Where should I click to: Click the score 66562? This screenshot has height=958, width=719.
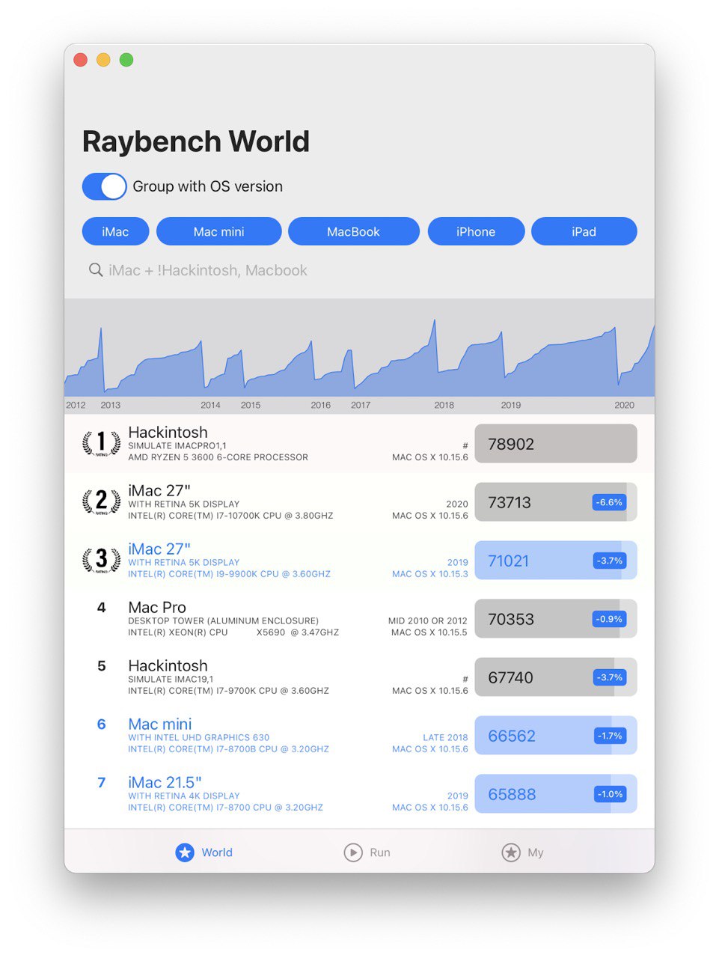pos(512,736)
